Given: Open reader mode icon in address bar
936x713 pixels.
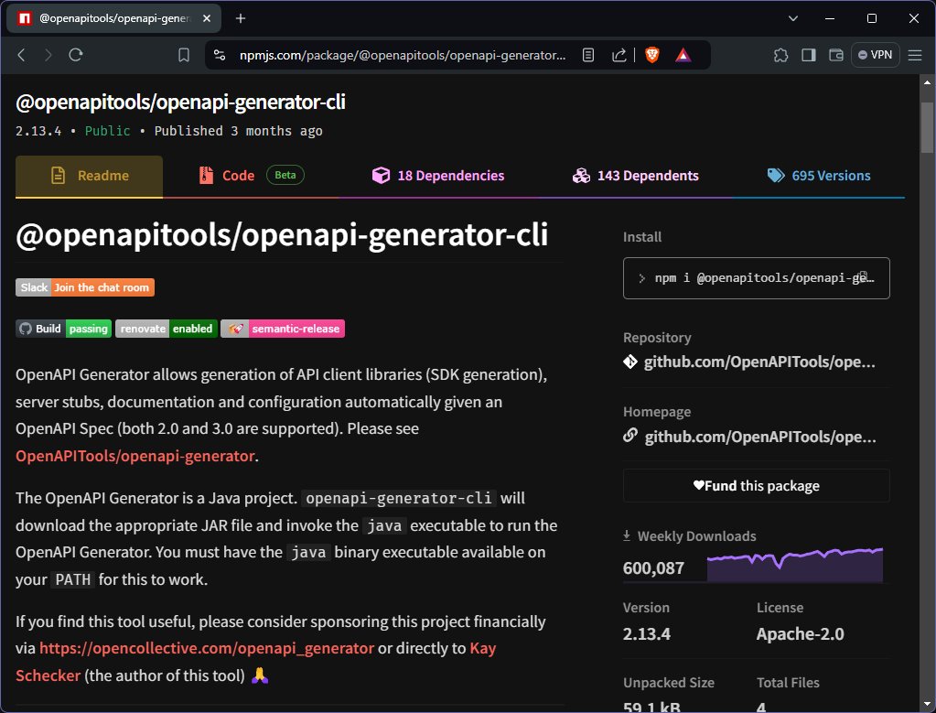Looking at the screenshot, I should [x=588, y=55].
